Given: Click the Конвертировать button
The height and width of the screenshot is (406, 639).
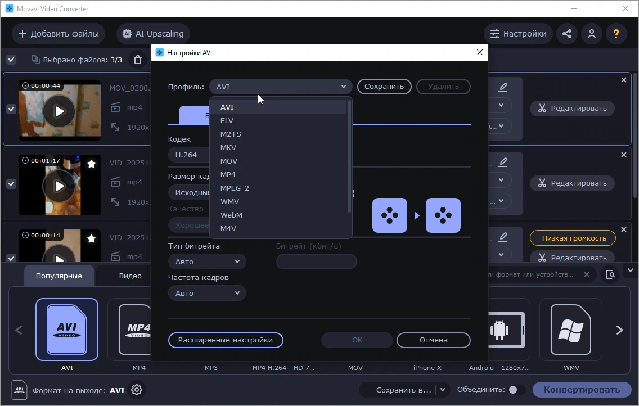Looking at the screenshot, I should coord(582,390).
